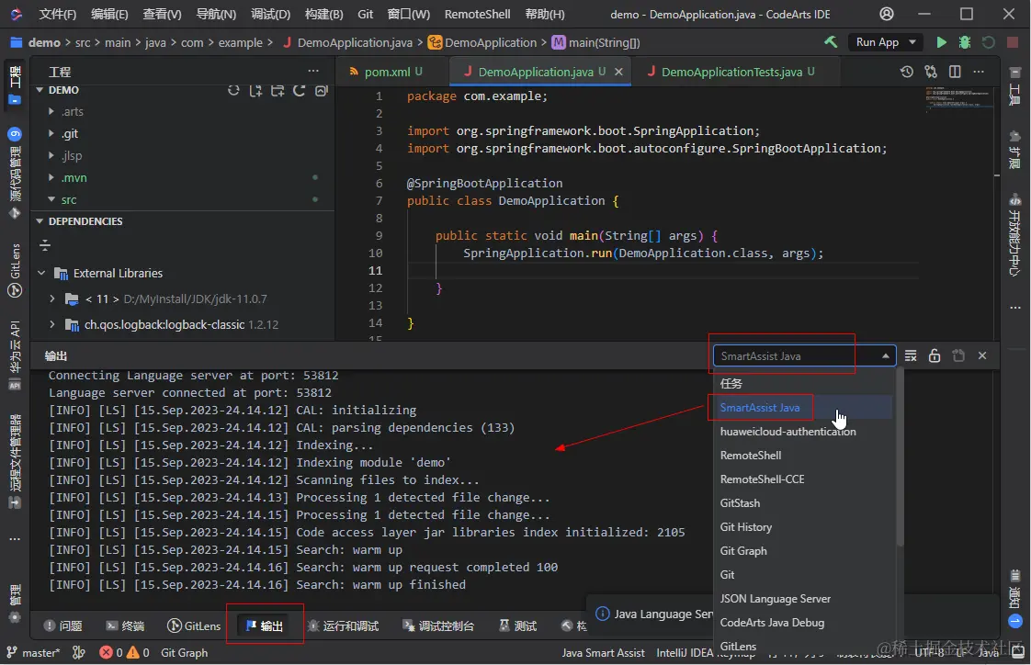Switch to the 终端 panel tab

(x=125, y=626)
